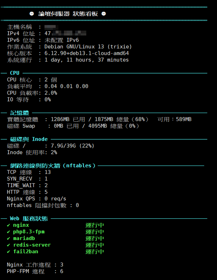Screen dimensions: 217x280
Task: Click 運行中 status for fail2ban
Action: pos(95,252)
